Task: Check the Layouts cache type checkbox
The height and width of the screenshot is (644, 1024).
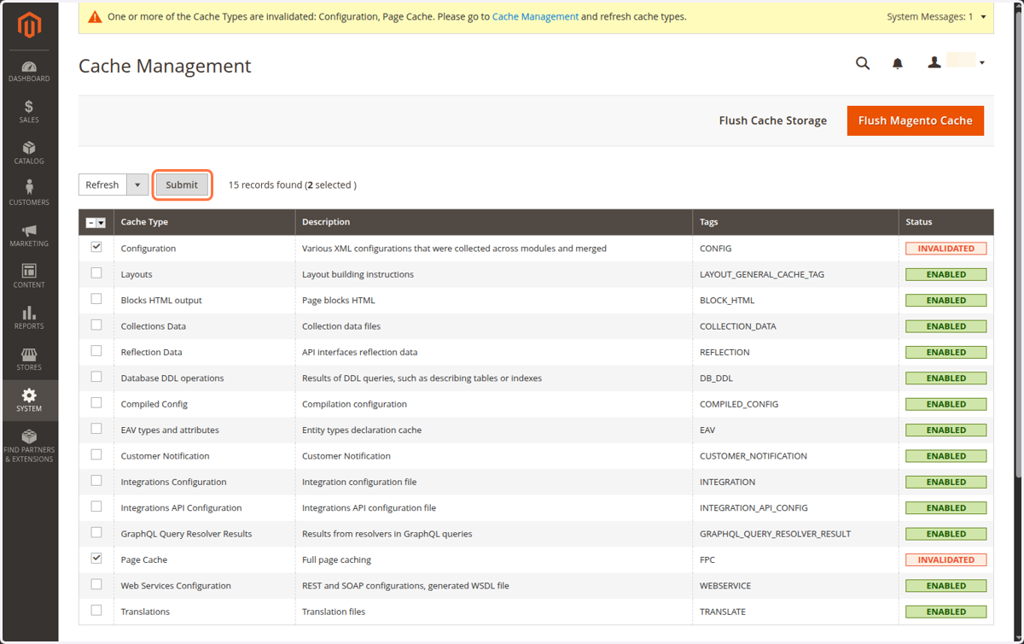Action: tap(96, 273)
